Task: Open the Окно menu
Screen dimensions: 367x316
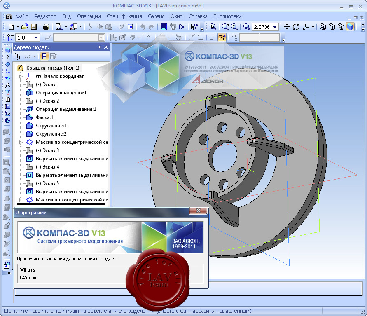Action: tap(176, 16)
